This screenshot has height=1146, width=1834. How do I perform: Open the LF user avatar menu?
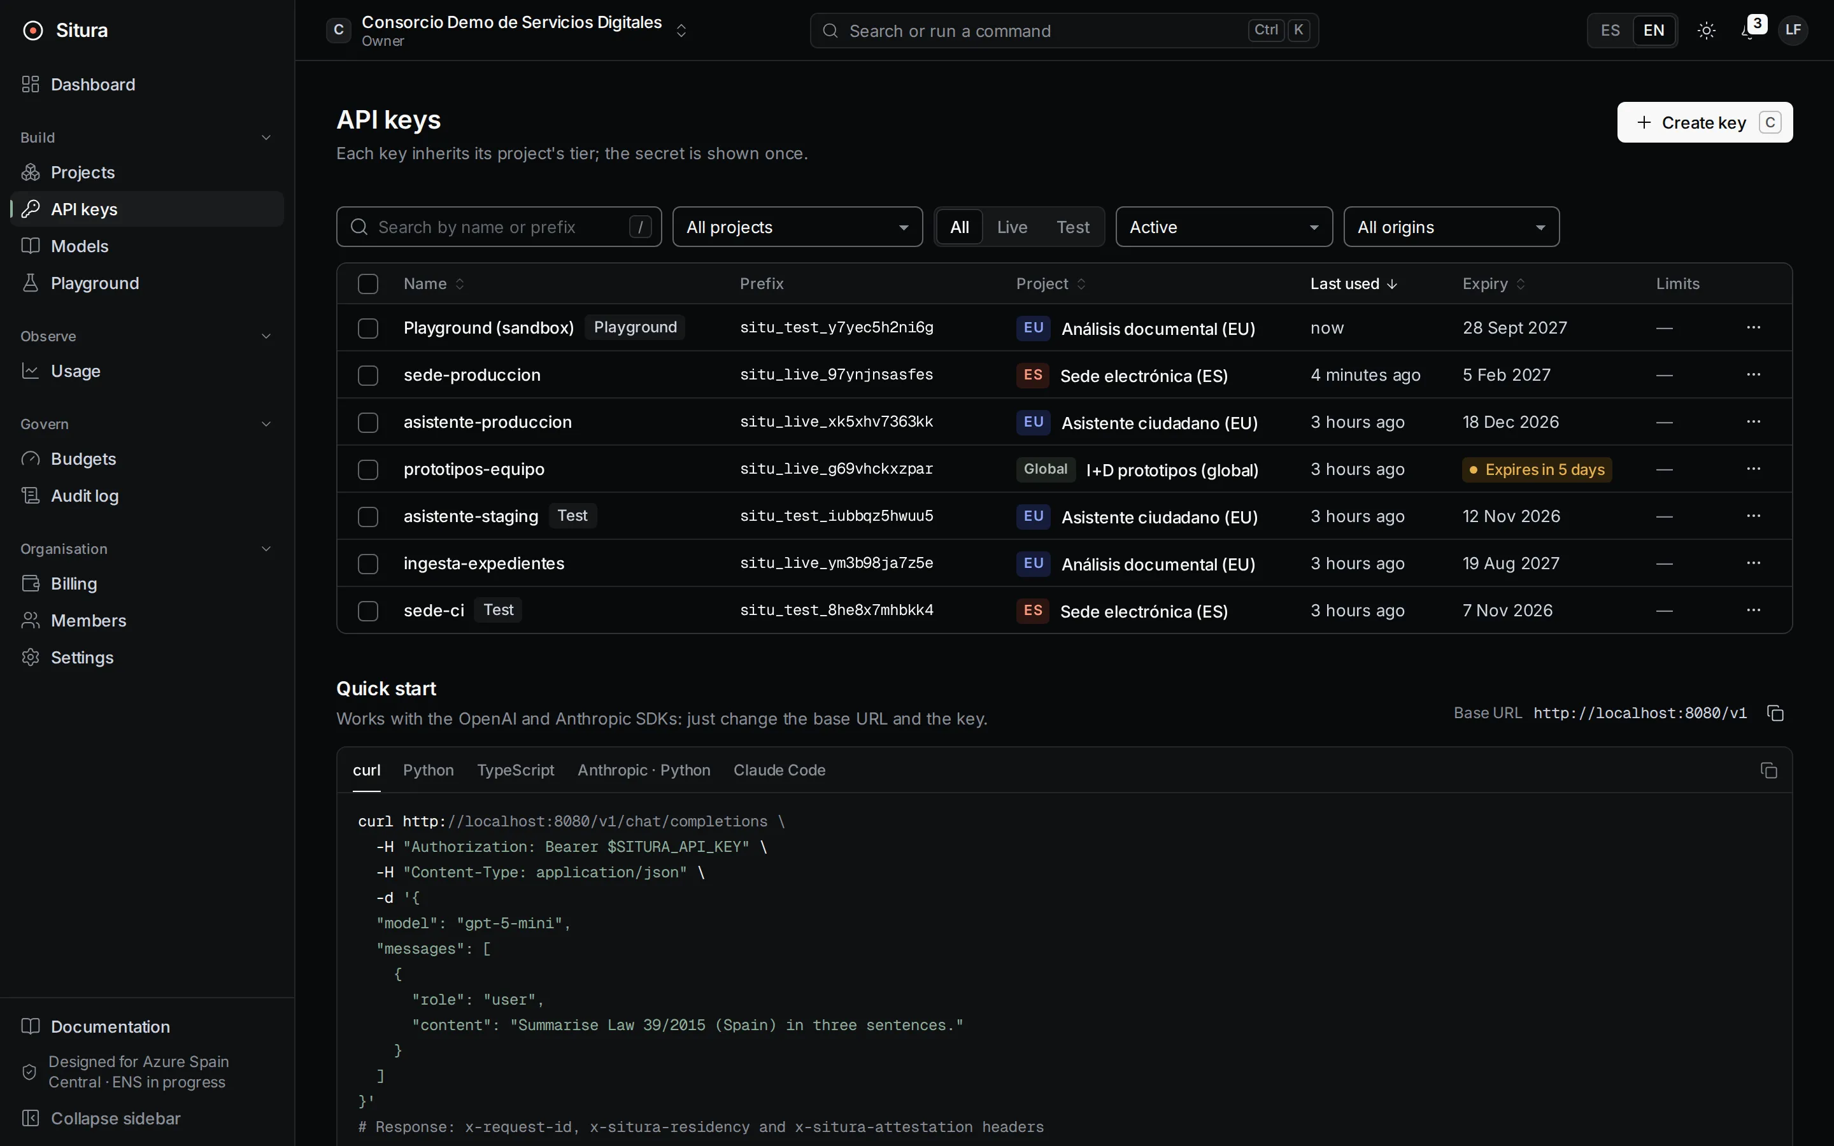click(x=1793, y=31)
